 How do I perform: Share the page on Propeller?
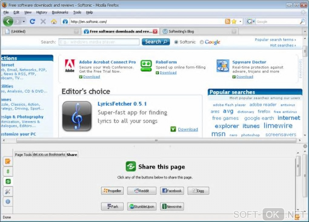[112, 191]
